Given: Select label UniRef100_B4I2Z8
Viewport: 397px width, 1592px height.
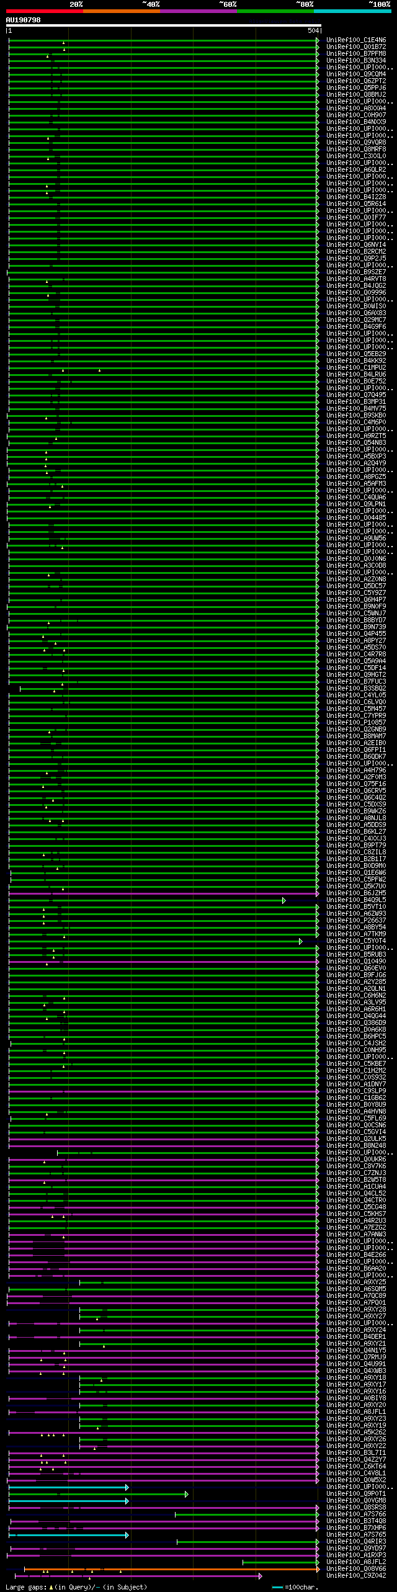Looking at the screenshot, I should (356, 197).
